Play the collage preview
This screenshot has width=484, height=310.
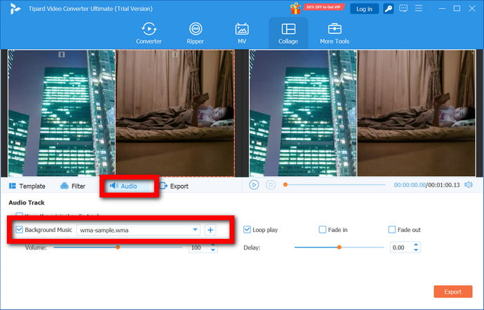click(x=254, y=185)
